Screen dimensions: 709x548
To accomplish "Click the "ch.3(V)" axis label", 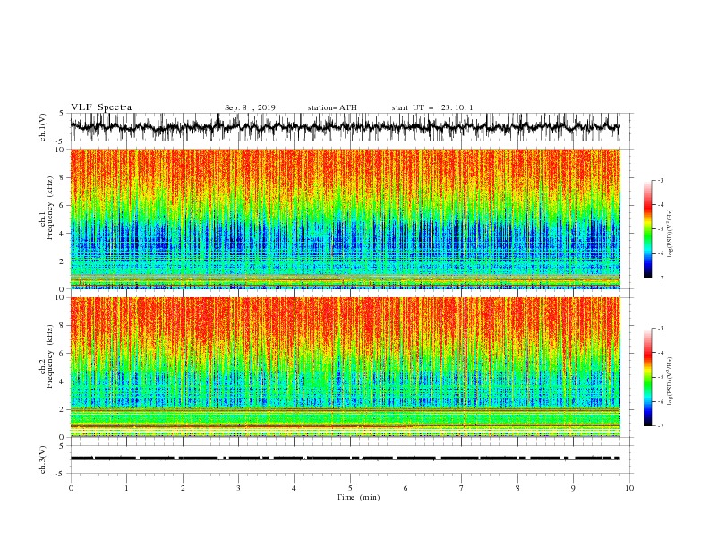I will [43, 459].
